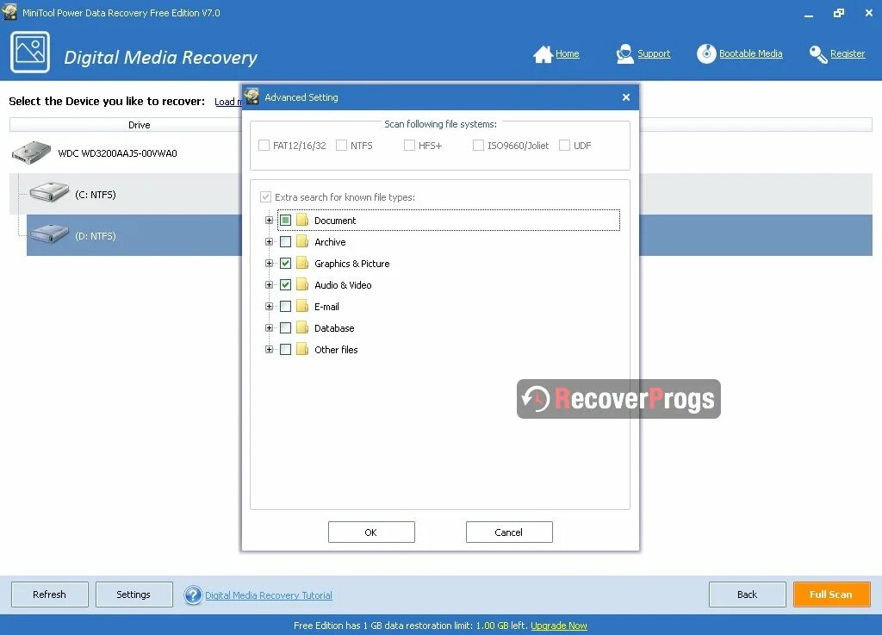Image resolution: width=882 pixels, height=635 pixels.
Task: Tick the UDF file system checkbox
Action: point(565,145)
